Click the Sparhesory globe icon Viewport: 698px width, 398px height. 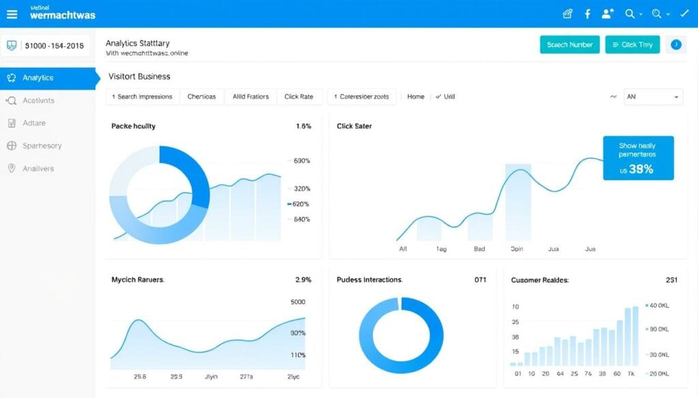(x=11, y=146)
